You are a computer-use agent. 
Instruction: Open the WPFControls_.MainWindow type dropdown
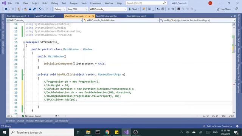pyautogui.click(x=121, y=20)
